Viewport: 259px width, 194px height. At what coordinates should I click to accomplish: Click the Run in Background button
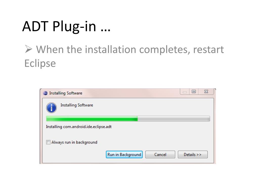click(x=124, y=155)
